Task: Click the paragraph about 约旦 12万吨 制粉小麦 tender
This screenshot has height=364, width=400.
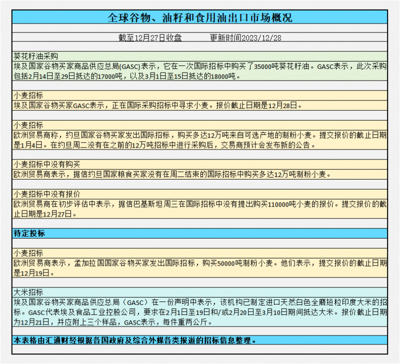Action: [199, 140]
